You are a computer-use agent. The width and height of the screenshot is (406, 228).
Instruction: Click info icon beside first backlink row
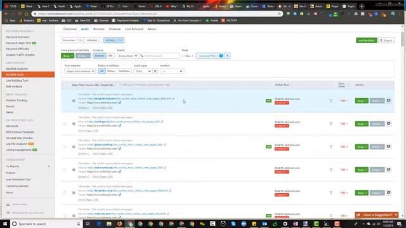[74, 101]
